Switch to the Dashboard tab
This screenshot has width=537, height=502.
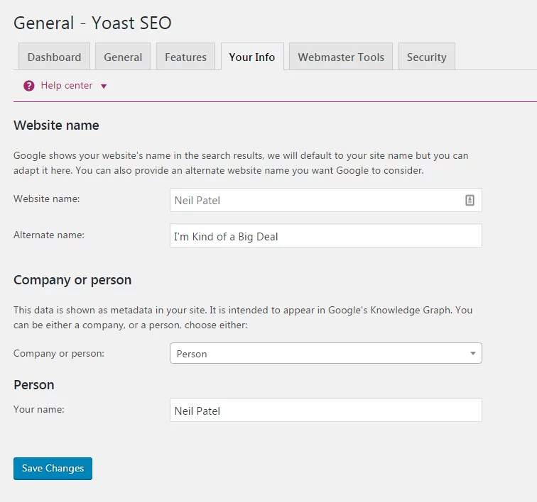(54, 57)
